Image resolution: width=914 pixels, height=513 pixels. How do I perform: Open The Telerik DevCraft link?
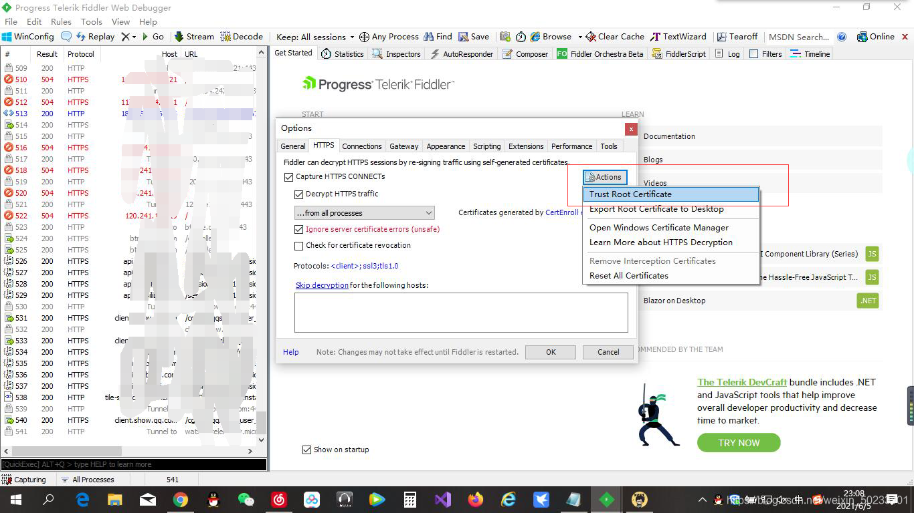tap(742, 382)
